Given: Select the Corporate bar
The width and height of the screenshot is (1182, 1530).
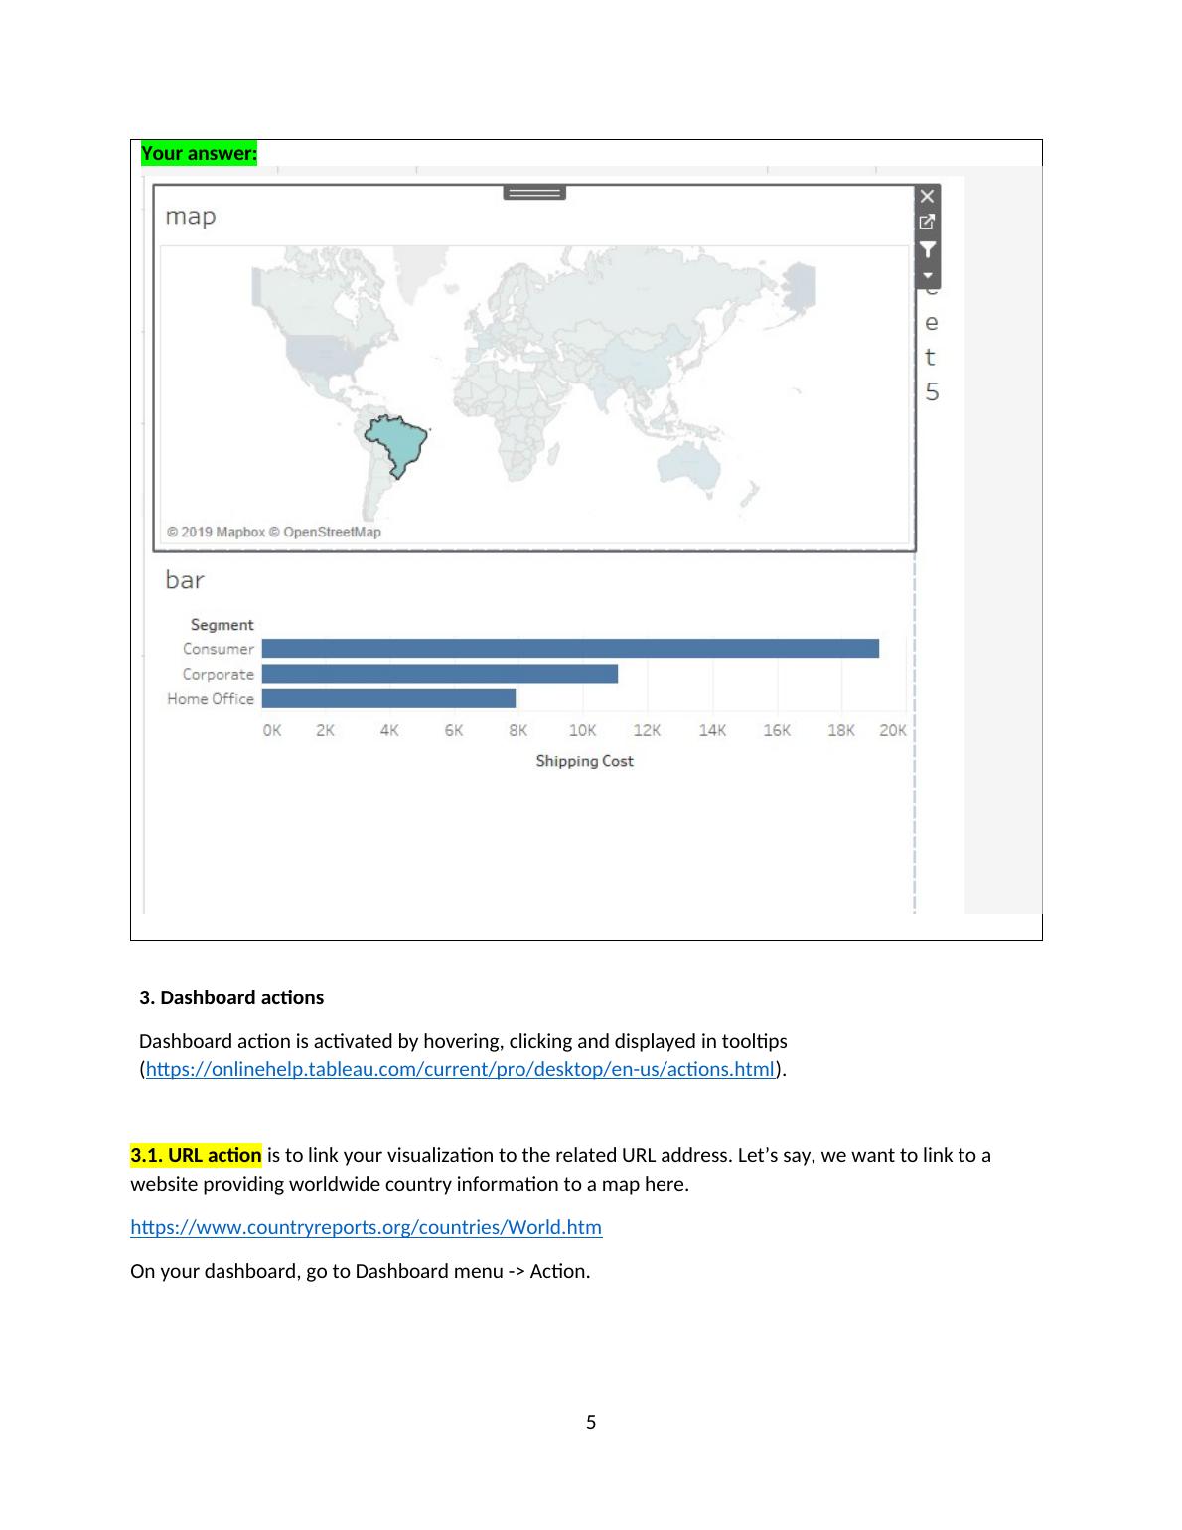Looking at the screenshot, I should [x=439, y=674].
